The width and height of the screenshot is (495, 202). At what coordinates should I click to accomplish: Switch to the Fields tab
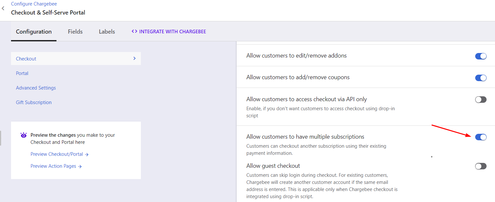click(x=75, y=32)
